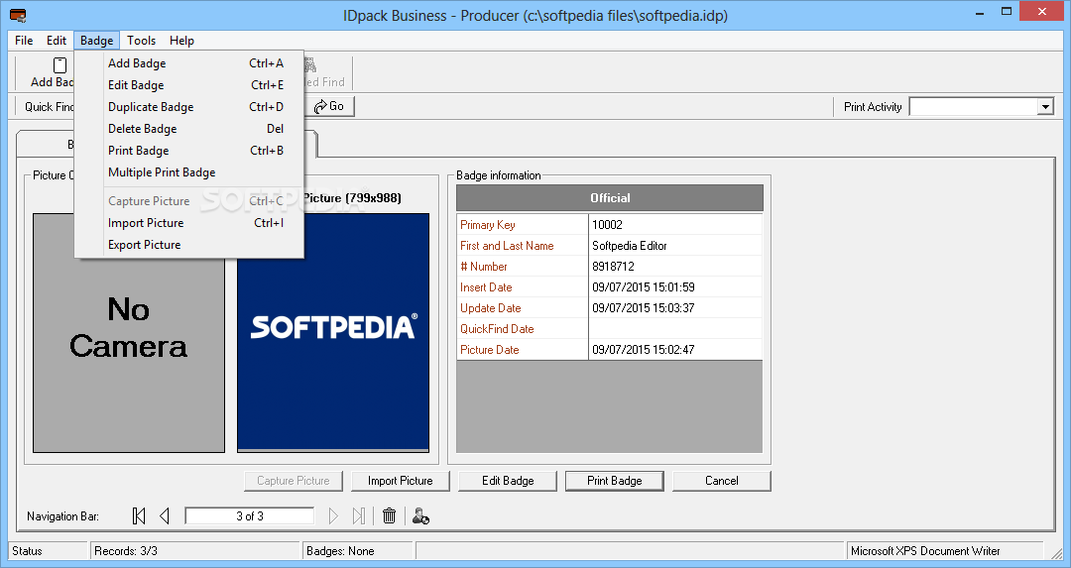Click the Picture Date field label
Image resolution: width=1071 pixels, height=568 pixels.
pyautogui.click(x=489, y=350)
